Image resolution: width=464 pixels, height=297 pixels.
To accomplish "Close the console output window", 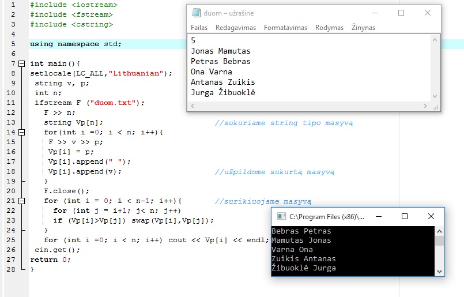I will pyautogui.click(x=431, y=216).
